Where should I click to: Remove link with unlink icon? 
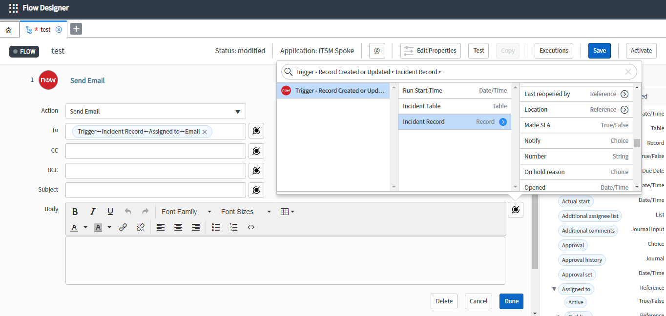141,227
